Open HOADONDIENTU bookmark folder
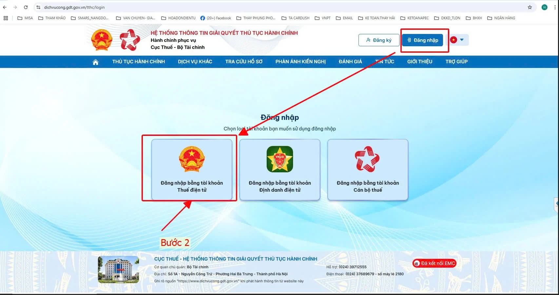The width and height of the screenshot is (559, 295). [178, 18]
